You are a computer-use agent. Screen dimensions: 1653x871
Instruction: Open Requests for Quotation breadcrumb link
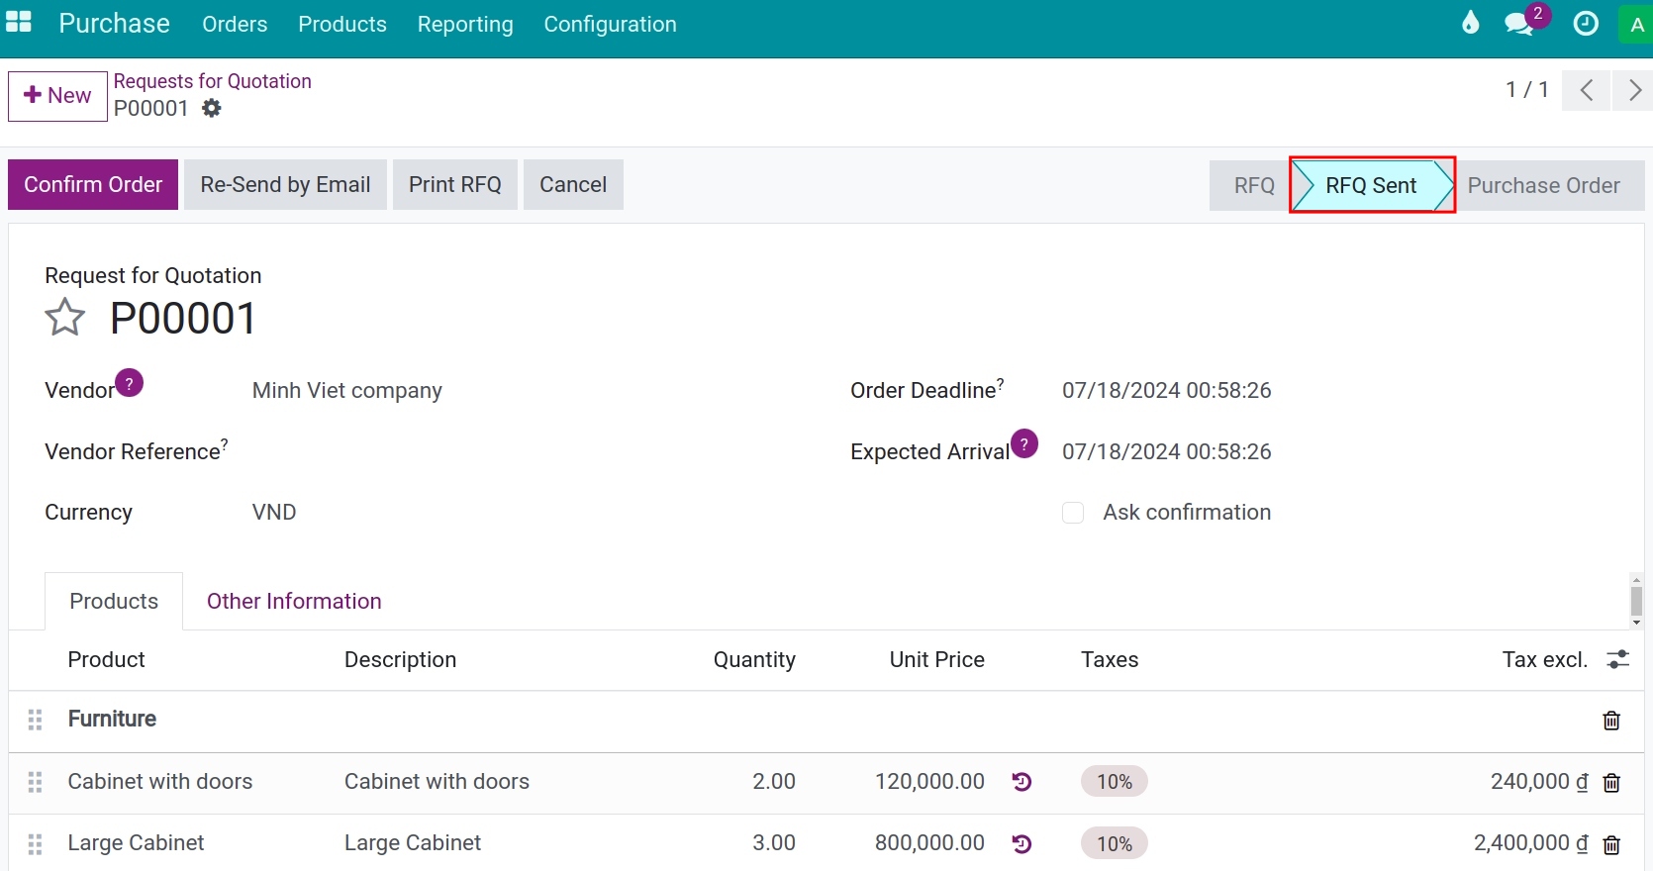pyautogui.click(x=213, y=81)
